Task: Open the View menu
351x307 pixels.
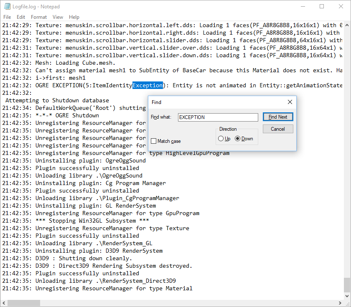Action: [x=58, y=17]
